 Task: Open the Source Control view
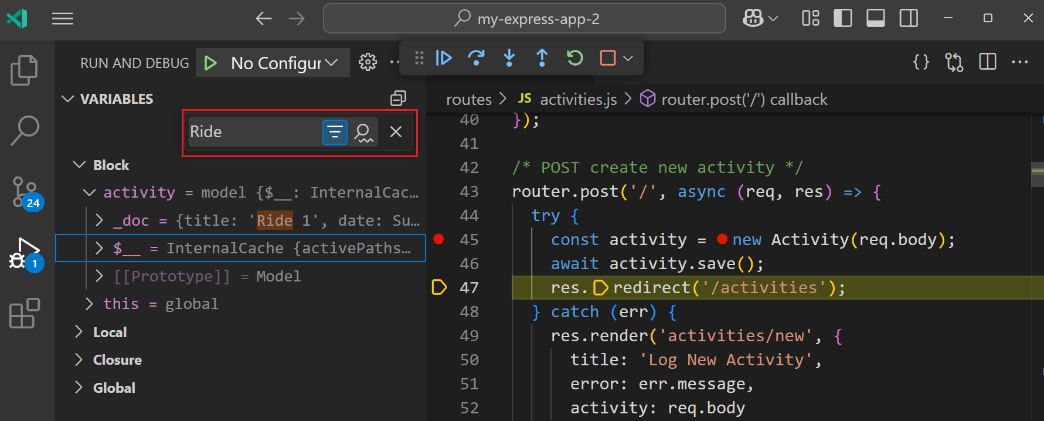point(25,192)
